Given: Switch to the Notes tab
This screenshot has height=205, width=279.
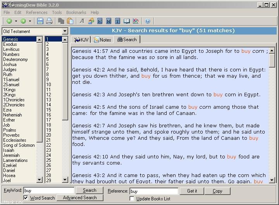Looking at the screenshot, I should point(102,40).
